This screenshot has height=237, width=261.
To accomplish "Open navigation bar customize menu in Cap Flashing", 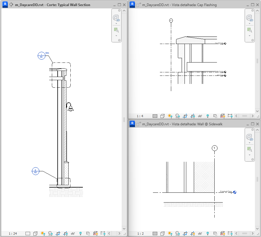I will coord(253,40).
